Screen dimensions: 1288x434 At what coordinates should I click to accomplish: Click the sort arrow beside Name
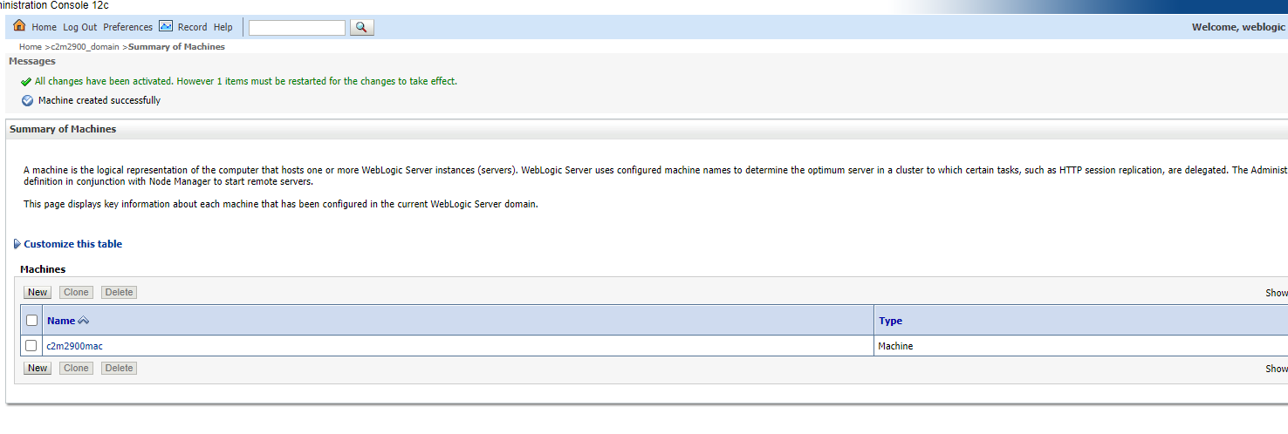pyautogui.click(x=84, y=321)
